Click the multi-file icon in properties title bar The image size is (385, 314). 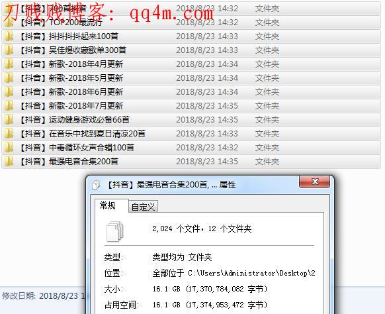pos(96,185)
